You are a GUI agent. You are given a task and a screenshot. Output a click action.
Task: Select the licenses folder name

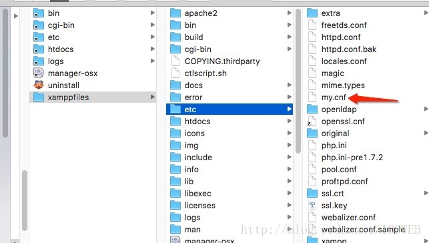click(x=200, y=206)
